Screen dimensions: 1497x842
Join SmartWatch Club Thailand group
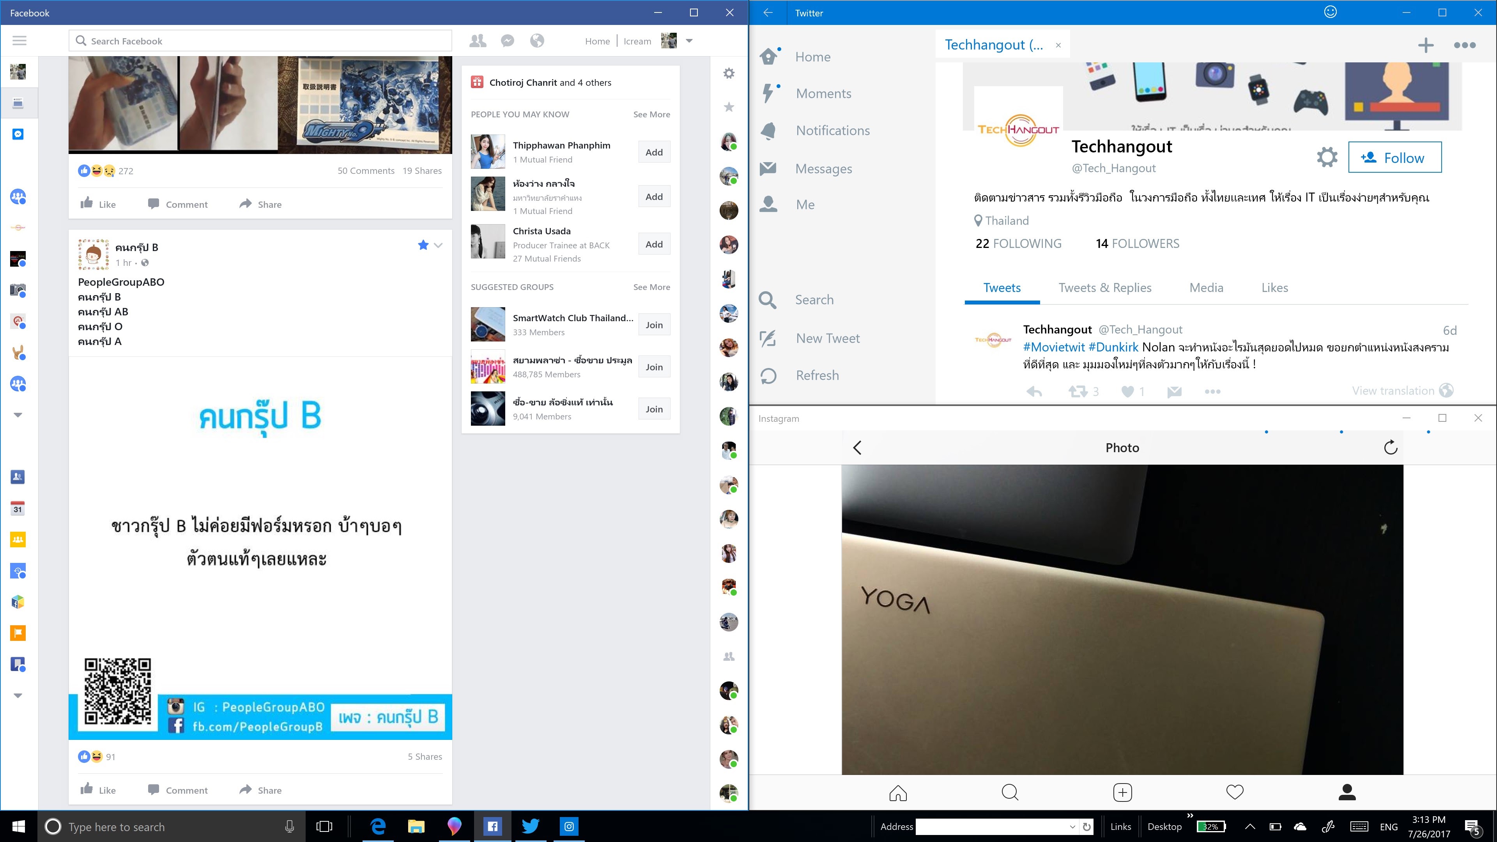[x=654, y=325]
